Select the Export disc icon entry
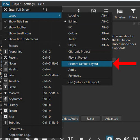Image resolution: width=140 pixels, height=140 pixels. (x=6, y=111)
